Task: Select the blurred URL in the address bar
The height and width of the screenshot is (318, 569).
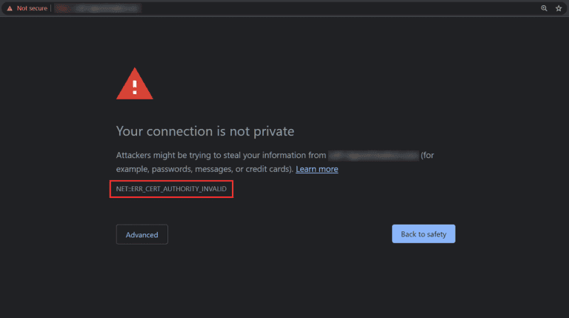Action: pos(98,8)
